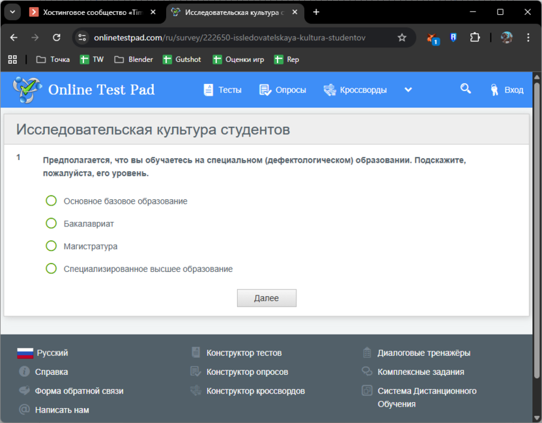Pick Специализированное высшее образование
The image size is (542, 423).
pos(51,268)
